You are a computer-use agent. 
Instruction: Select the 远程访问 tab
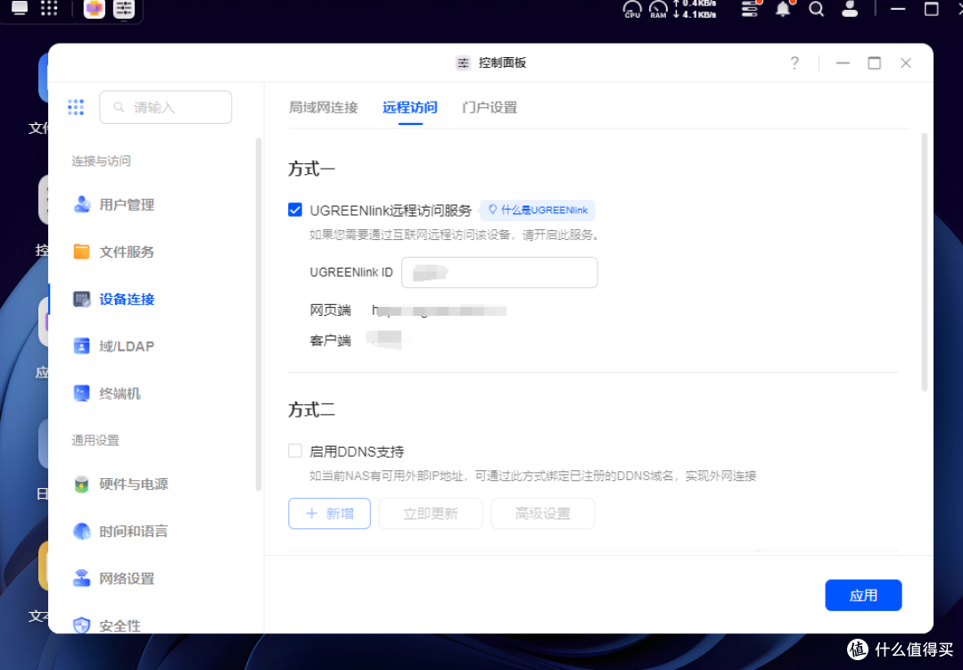409,108
